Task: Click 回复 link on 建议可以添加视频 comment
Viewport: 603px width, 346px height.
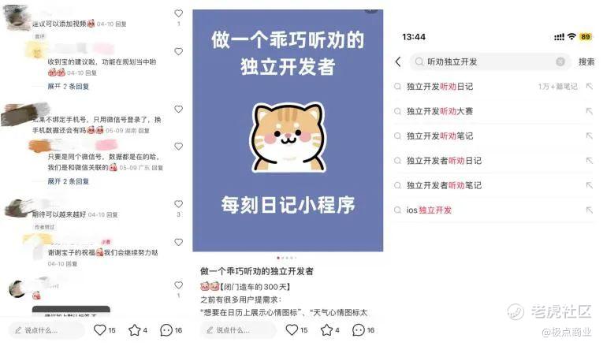Action: tap(121, 24)
